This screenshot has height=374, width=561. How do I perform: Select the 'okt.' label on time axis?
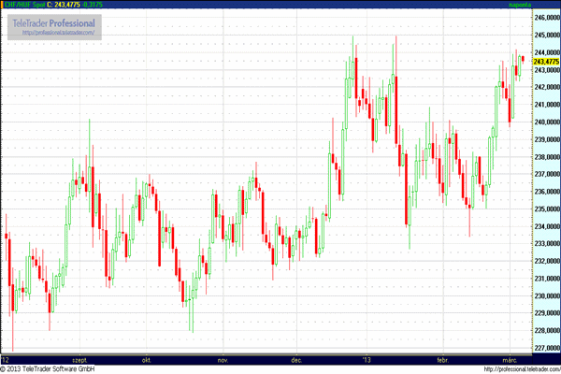click(147, 359)
